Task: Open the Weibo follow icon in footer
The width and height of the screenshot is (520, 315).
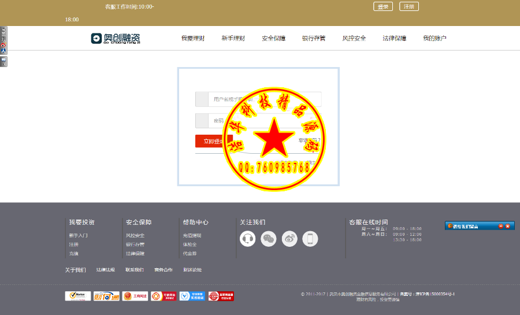Action: click(289, 239)
